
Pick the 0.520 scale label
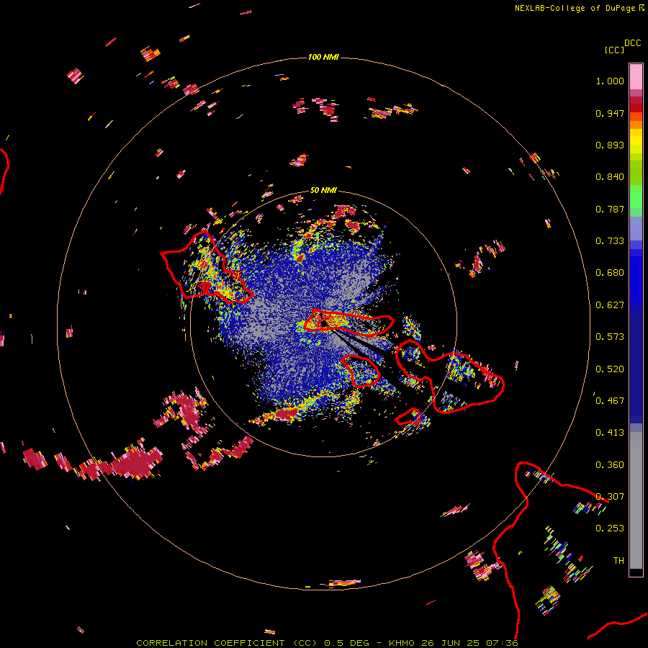[610, 369]
